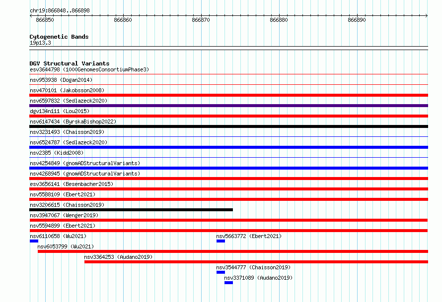The image size is (442, 302).
Task: Click esv3656141 (Besenbacher2015) label
Action: coord(72,184)
